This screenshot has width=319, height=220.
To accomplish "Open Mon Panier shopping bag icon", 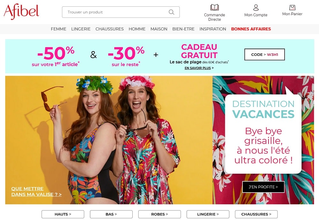I will point(292,8).
